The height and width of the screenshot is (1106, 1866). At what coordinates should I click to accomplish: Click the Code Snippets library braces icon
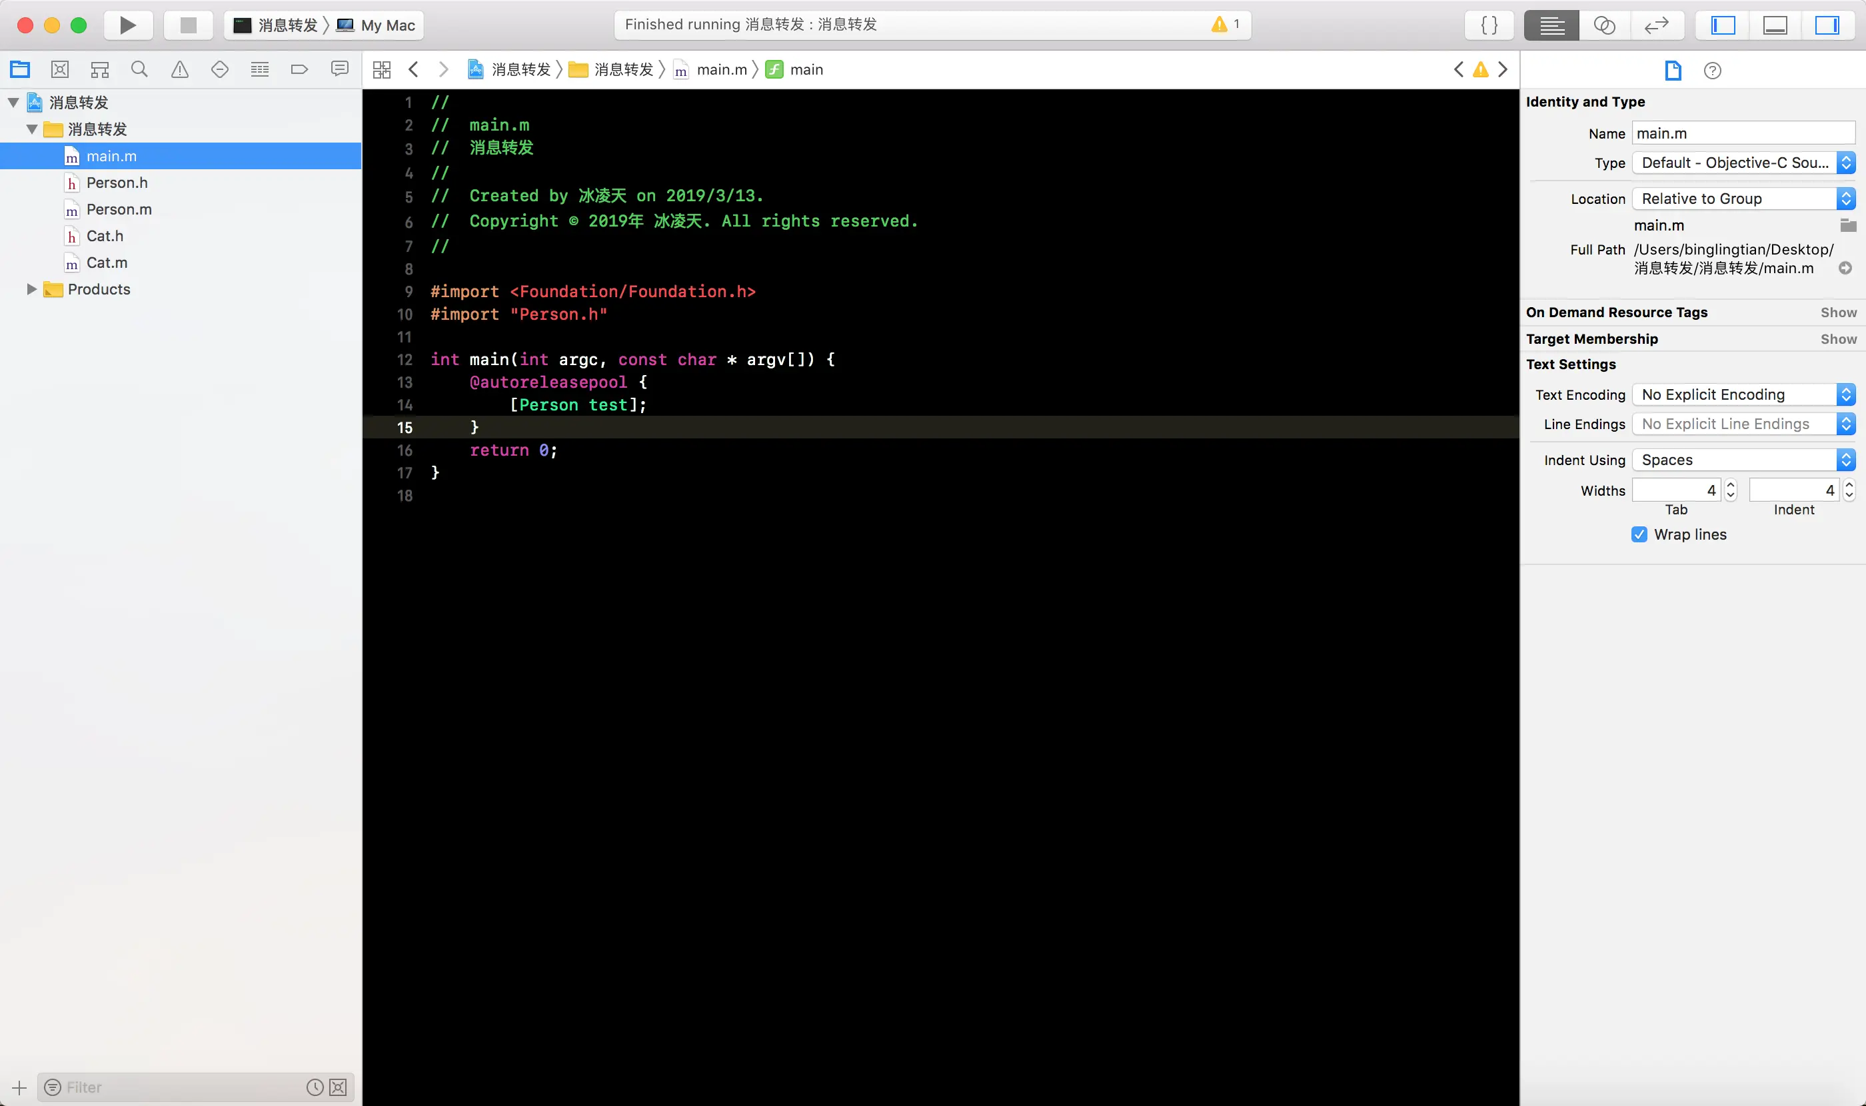click(1489, 25)
